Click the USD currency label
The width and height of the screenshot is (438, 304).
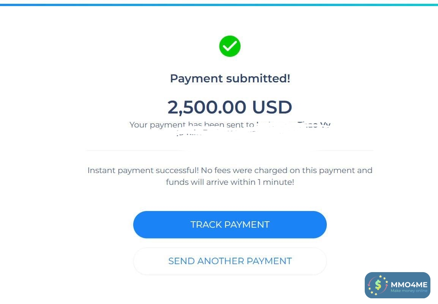point(272,107)
